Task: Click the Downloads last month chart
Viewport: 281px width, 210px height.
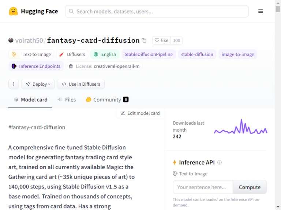Action: pyautogui.click(x=240, y=127)
